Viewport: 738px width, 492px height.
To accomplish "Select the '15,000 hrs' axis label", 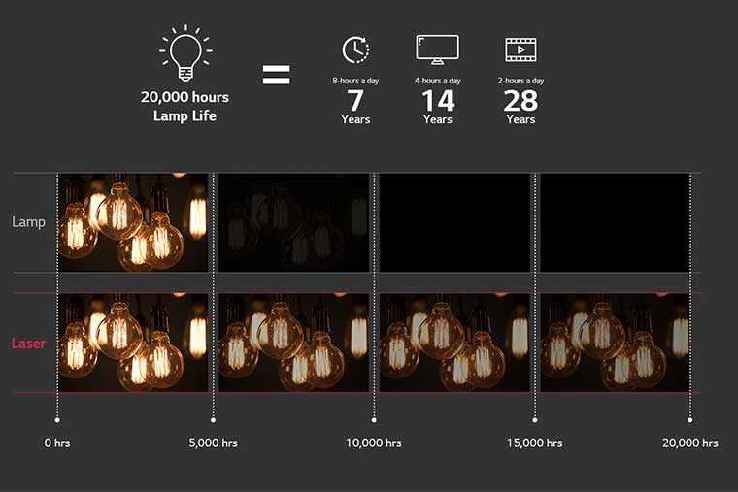I will pos(535,443).
